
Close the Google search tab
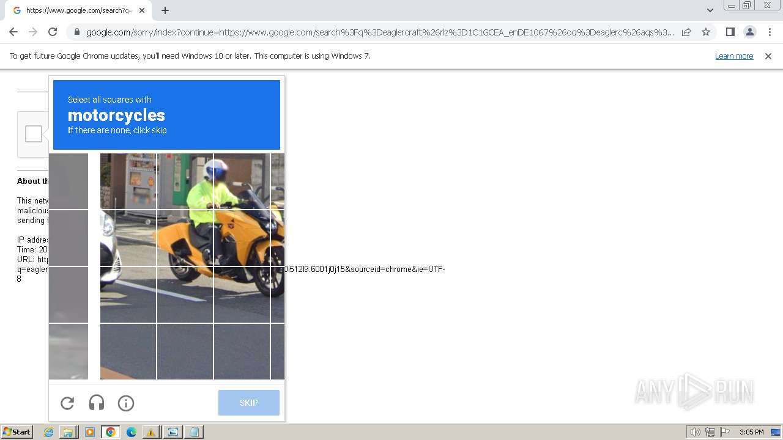142,10
